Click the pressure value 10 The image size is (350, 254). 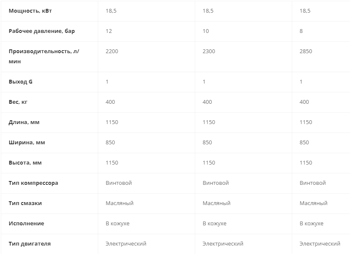(206, 31)
